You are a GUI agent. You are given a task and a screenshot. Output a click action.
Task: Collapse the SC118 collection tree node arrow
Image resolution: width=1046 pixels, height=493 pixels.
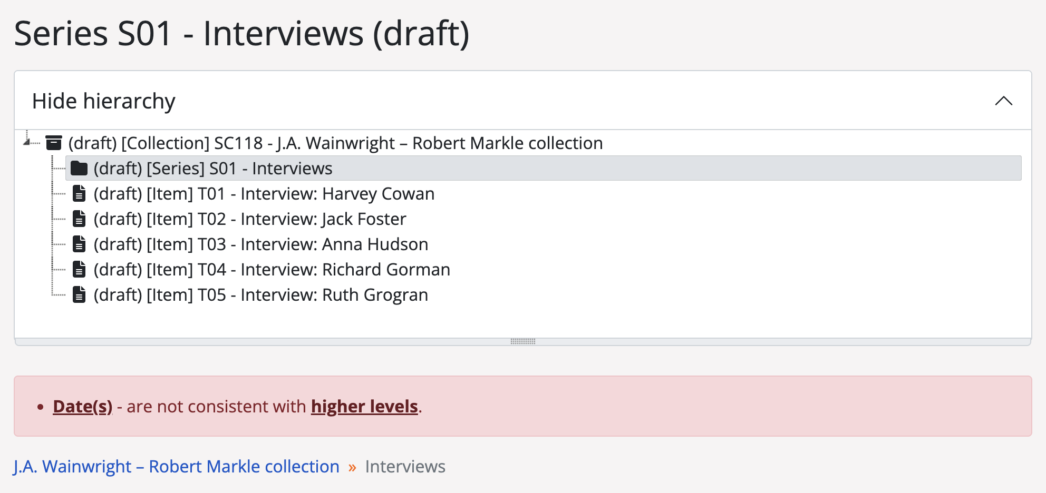pos(27,141)
